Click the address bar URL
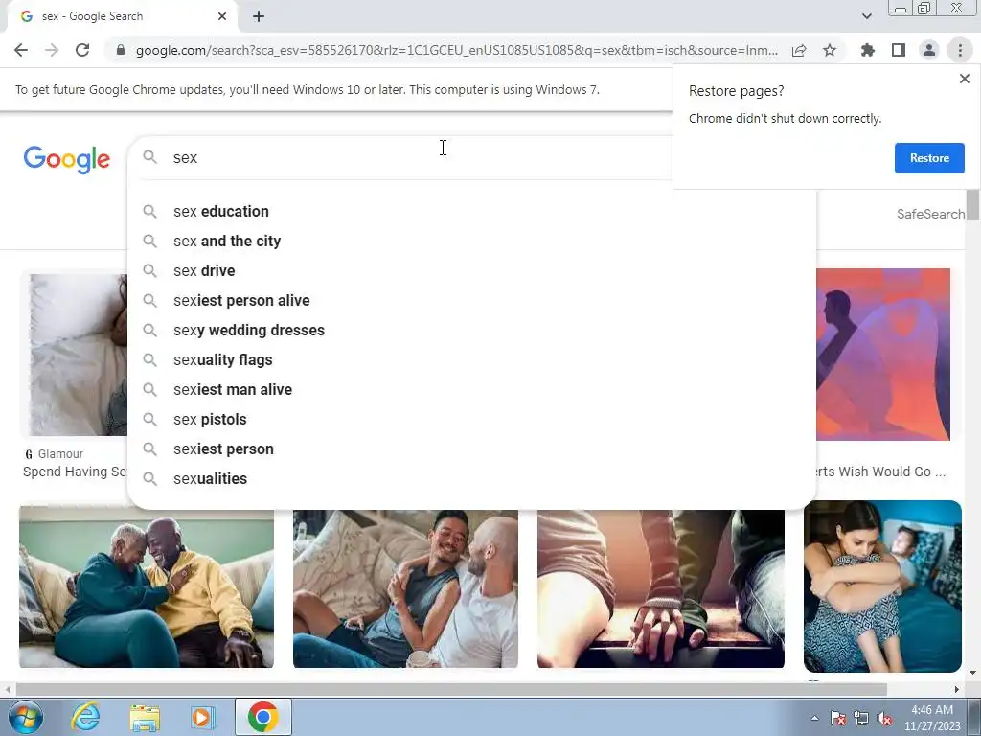The width and height of the screenshot is (981, 736). point(457,50)
